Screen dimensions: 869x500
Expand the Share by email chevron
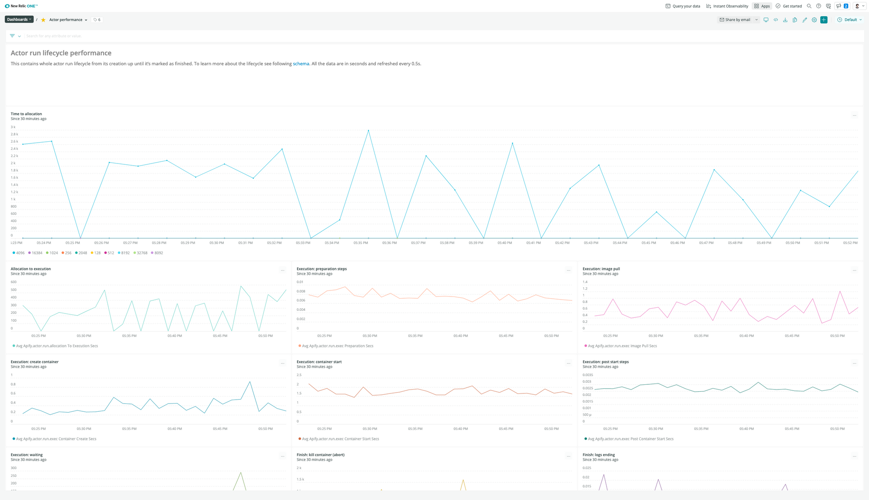tap(756, 20)
